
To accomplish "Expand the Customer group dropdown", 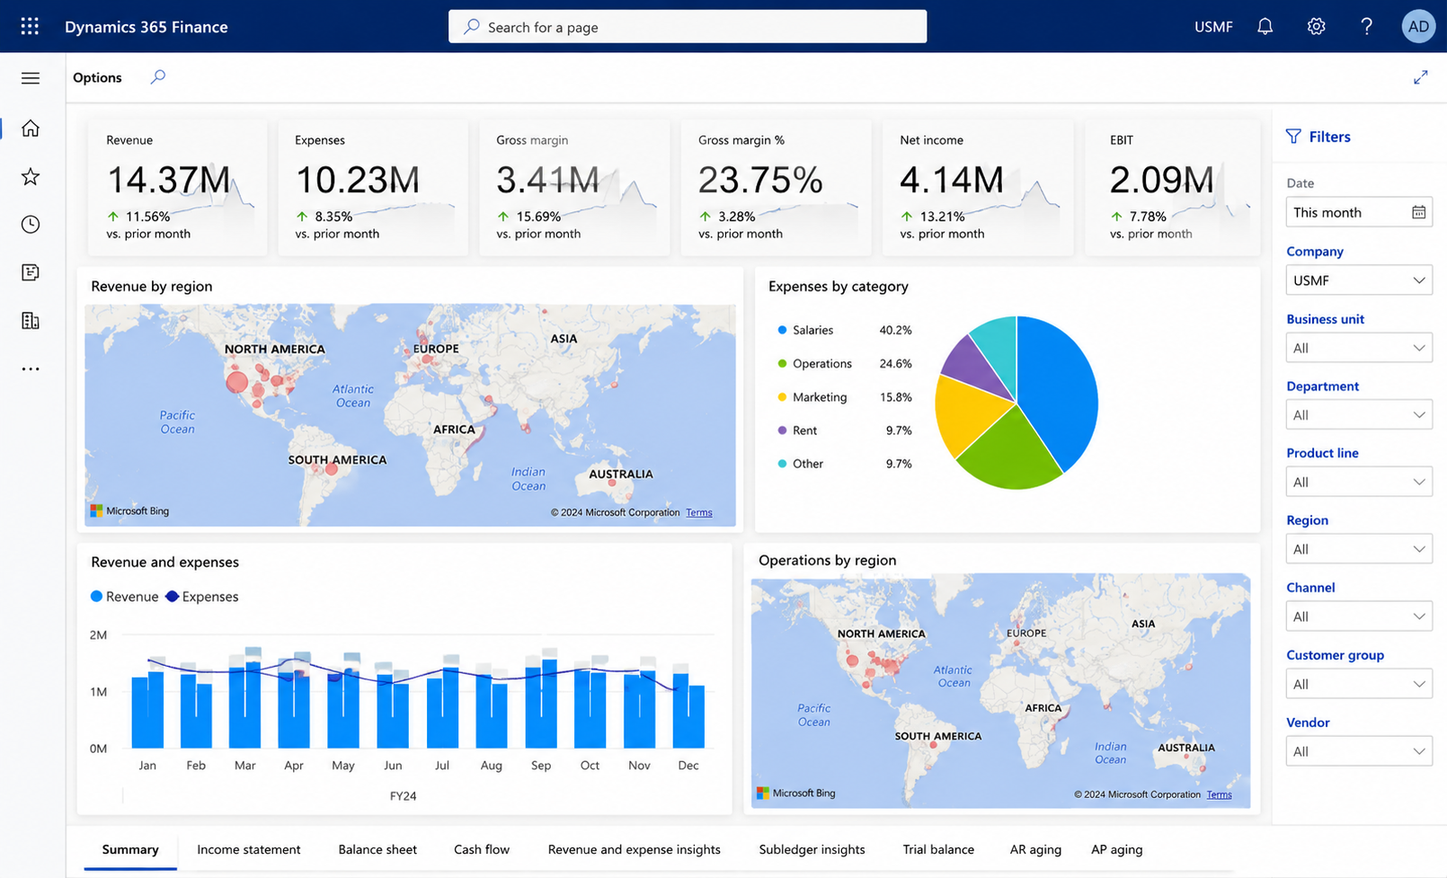I will click(x=1359, y=684).
